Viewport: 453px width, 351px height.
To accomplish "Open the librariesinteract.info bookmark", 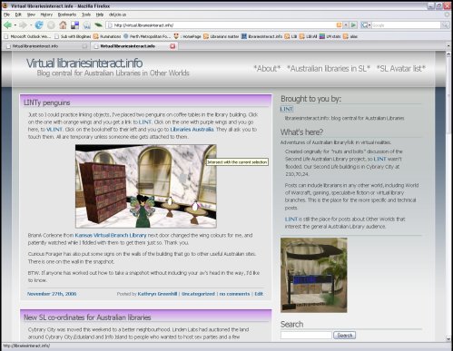I will coord(261,36).
